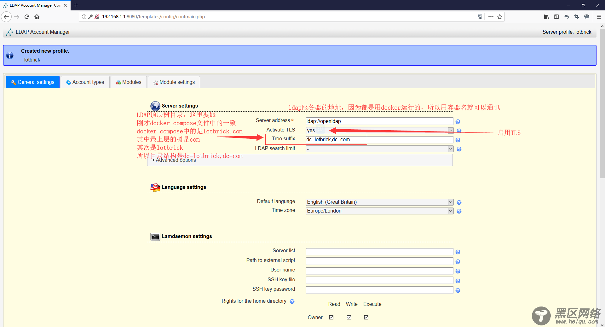Viewport: 605px width, 327px height.
Task: Click the browser forward arrow
Action: 17,17
